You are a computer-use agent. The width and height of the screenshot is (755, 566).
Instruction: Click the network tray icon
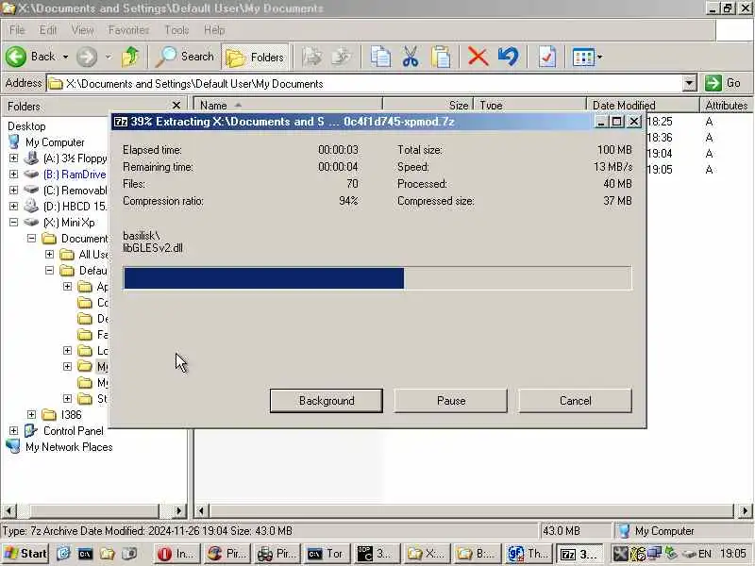[654, 554]
